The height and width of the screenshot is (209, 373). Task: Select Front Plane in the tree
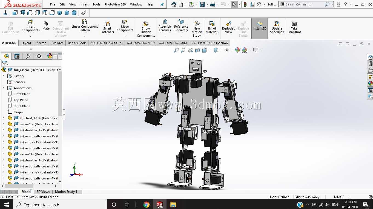22,94
